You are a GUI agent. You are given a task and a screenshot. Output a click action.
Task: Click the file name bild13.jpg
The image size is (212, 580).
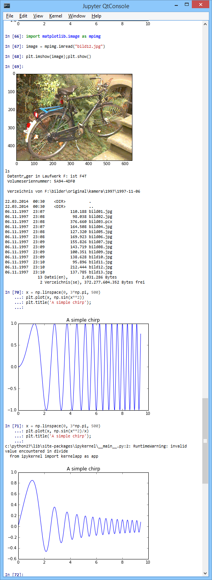coord(101,272)
